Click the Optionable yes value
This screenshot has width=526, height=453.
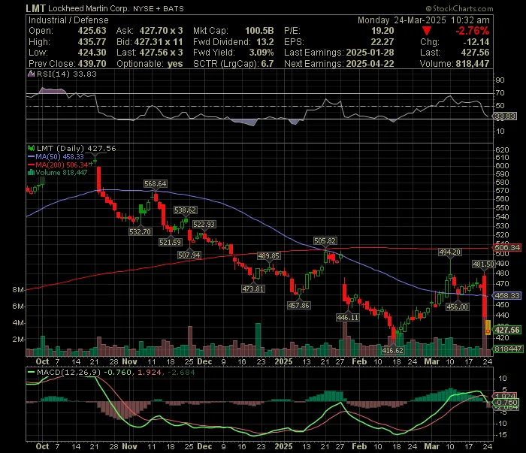175,64
